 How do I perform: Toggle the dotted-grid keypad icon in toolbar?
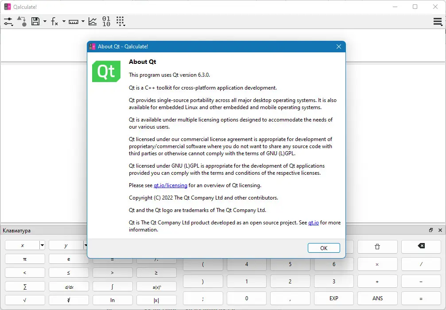click(x=120, y=21)
